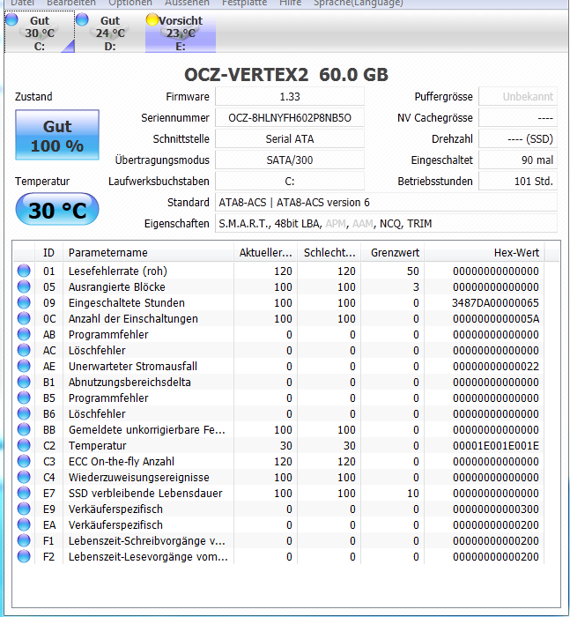This screenshot has height=617, width=570.
Task: Click the 30 °C temperature button
Action: (x=57, y=209)
